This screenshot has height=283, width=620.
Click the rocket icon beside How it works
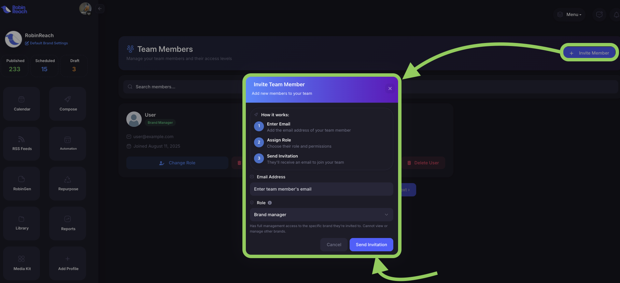(x=256, y=115)
